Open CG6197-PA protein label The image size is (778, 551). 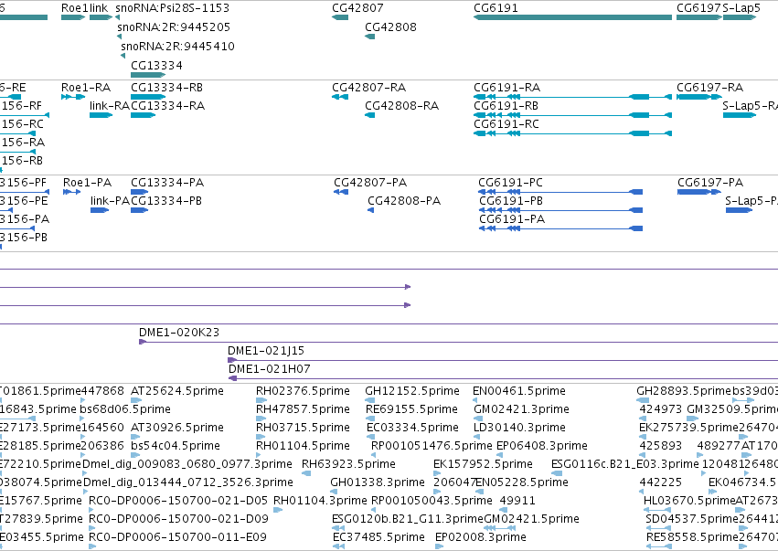(x=710, y=183)
